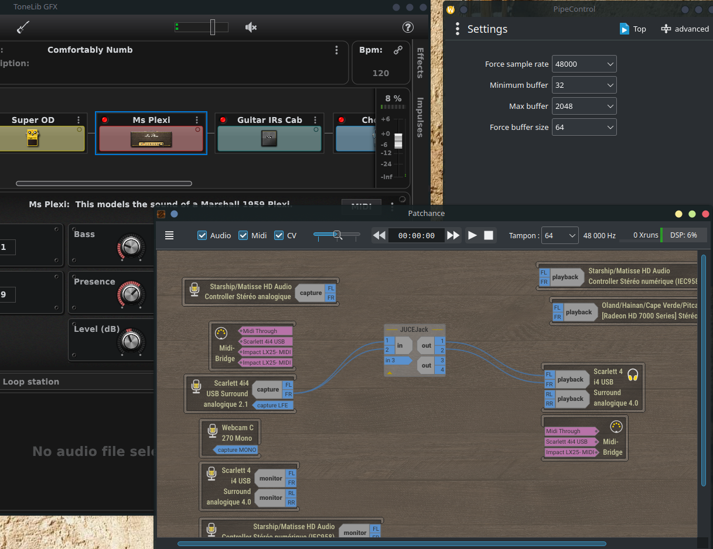
Task: Toggle the Guitar IRs Cab red power LED
Action: pos(223,120)
